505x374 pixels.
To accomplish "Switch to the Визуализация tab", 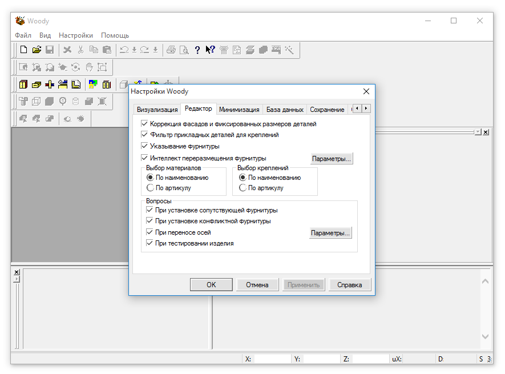I will click(x=157, y=110).
